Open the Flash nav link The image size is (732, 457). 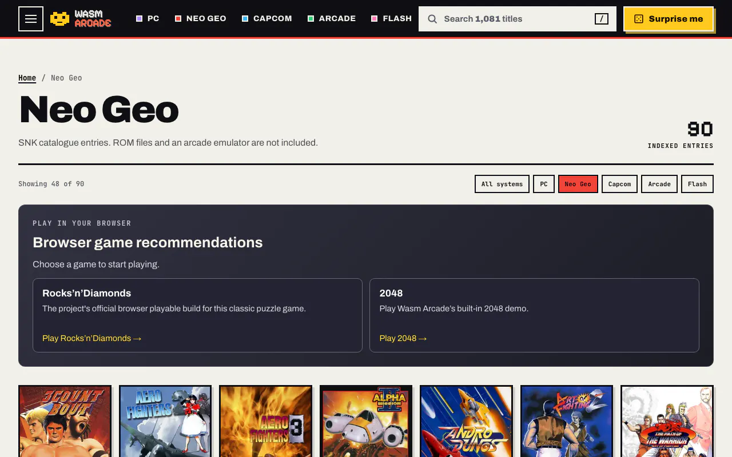pyautogui.click(x=392, y=19)
